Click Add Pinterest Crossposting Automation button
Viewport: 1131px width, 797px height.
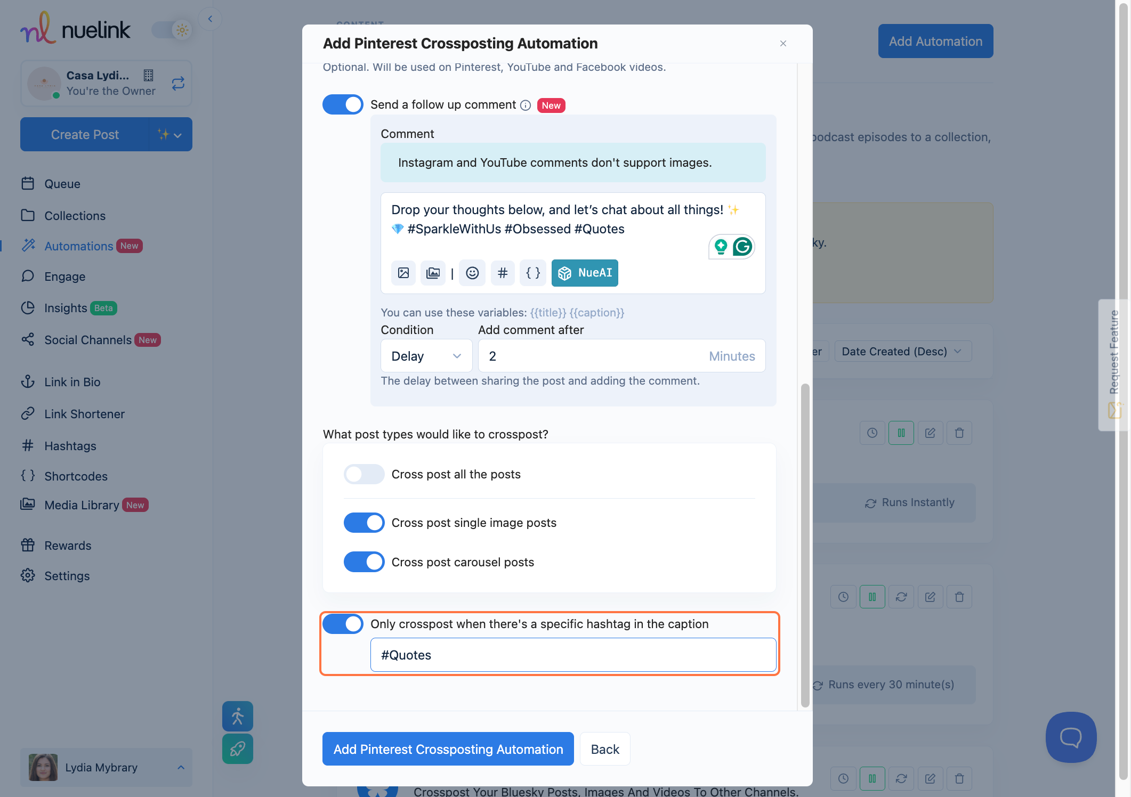448,749
